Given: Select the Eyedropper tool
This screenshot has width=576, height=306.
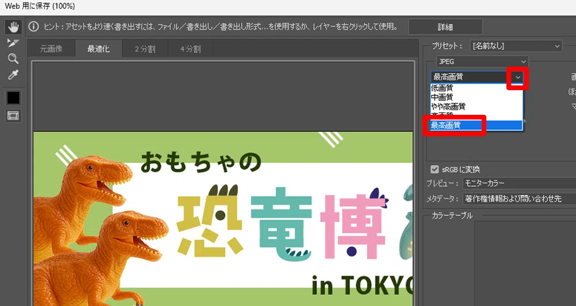Looking at the screenshot, I should [x=13, y=75].
